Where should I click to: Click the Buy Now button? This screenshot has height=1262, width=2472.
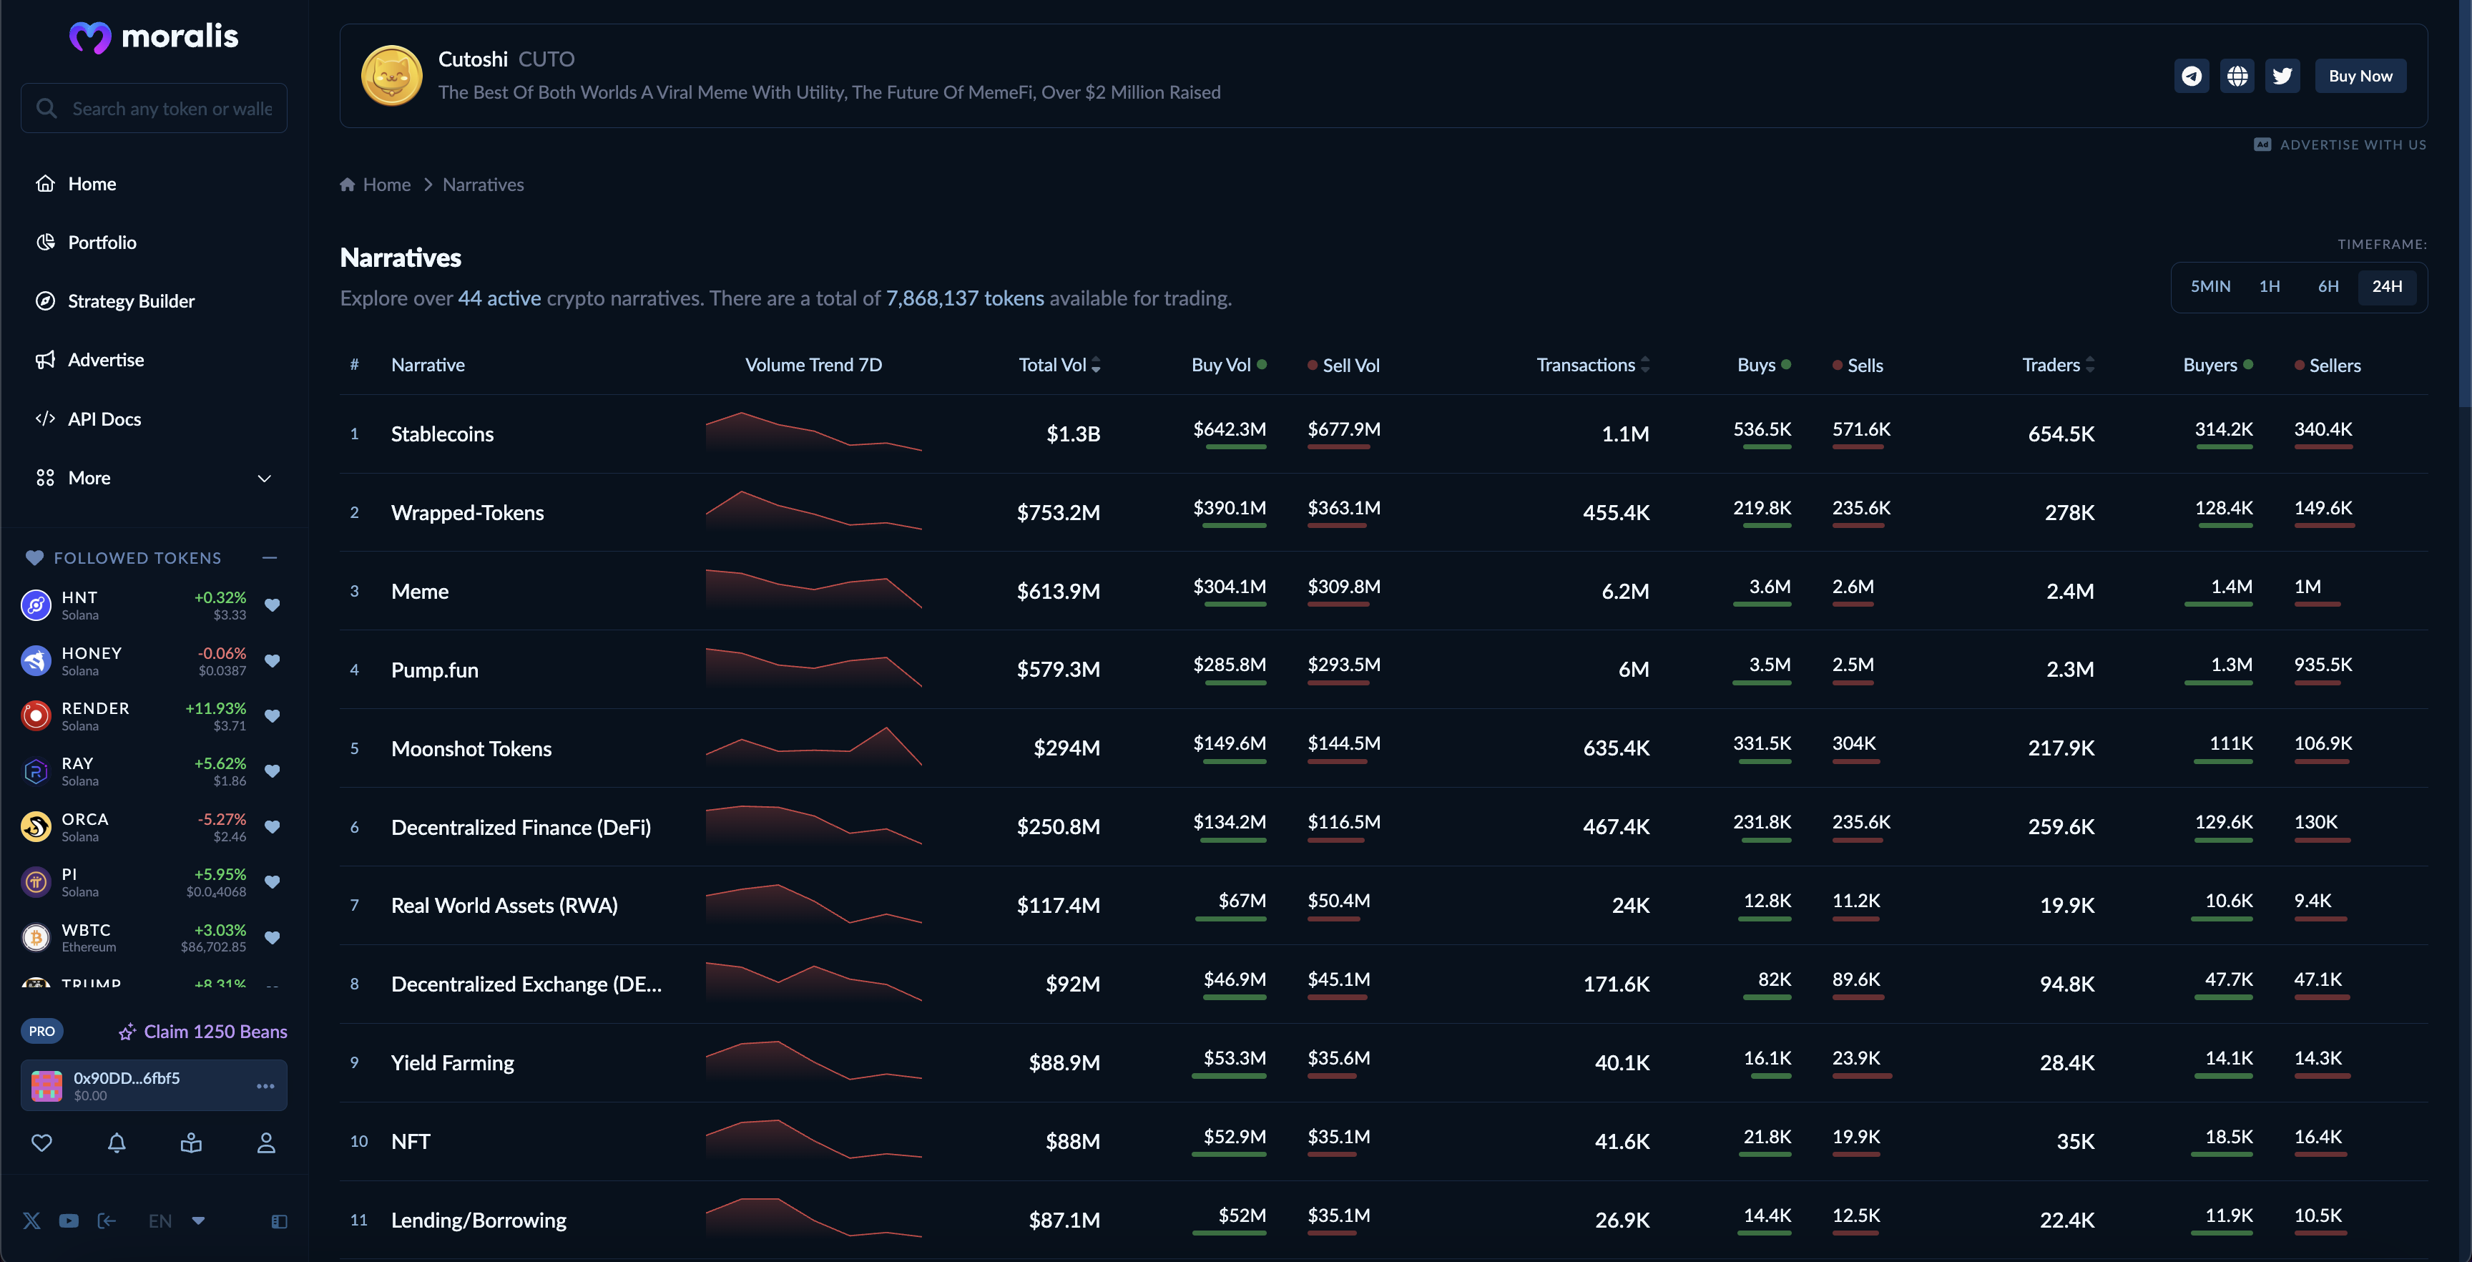point(2360,76)
